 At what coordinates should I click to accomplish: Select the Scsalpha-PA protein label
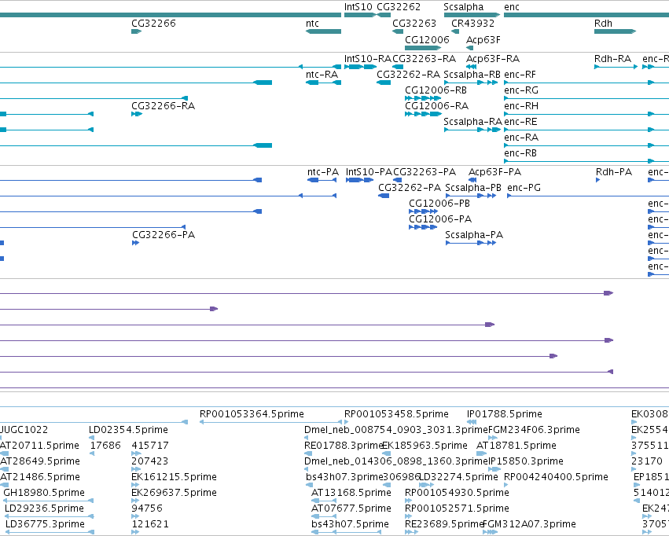pyautogui.click(x=474, y=235)
